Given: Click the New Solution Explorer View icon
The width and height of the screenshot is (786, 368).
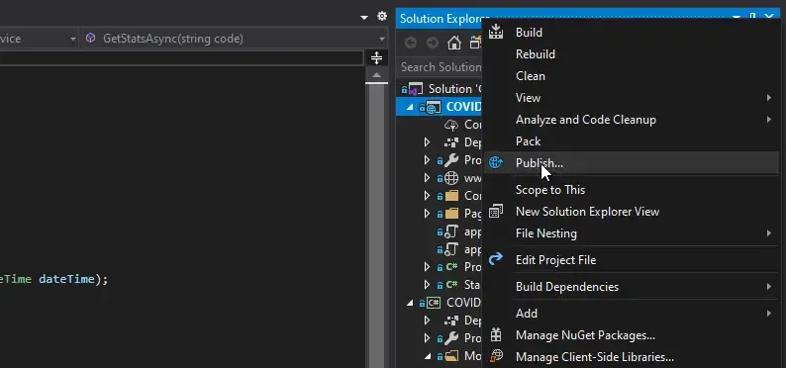Looking at the screenshot, I should (x=496, y=212).
